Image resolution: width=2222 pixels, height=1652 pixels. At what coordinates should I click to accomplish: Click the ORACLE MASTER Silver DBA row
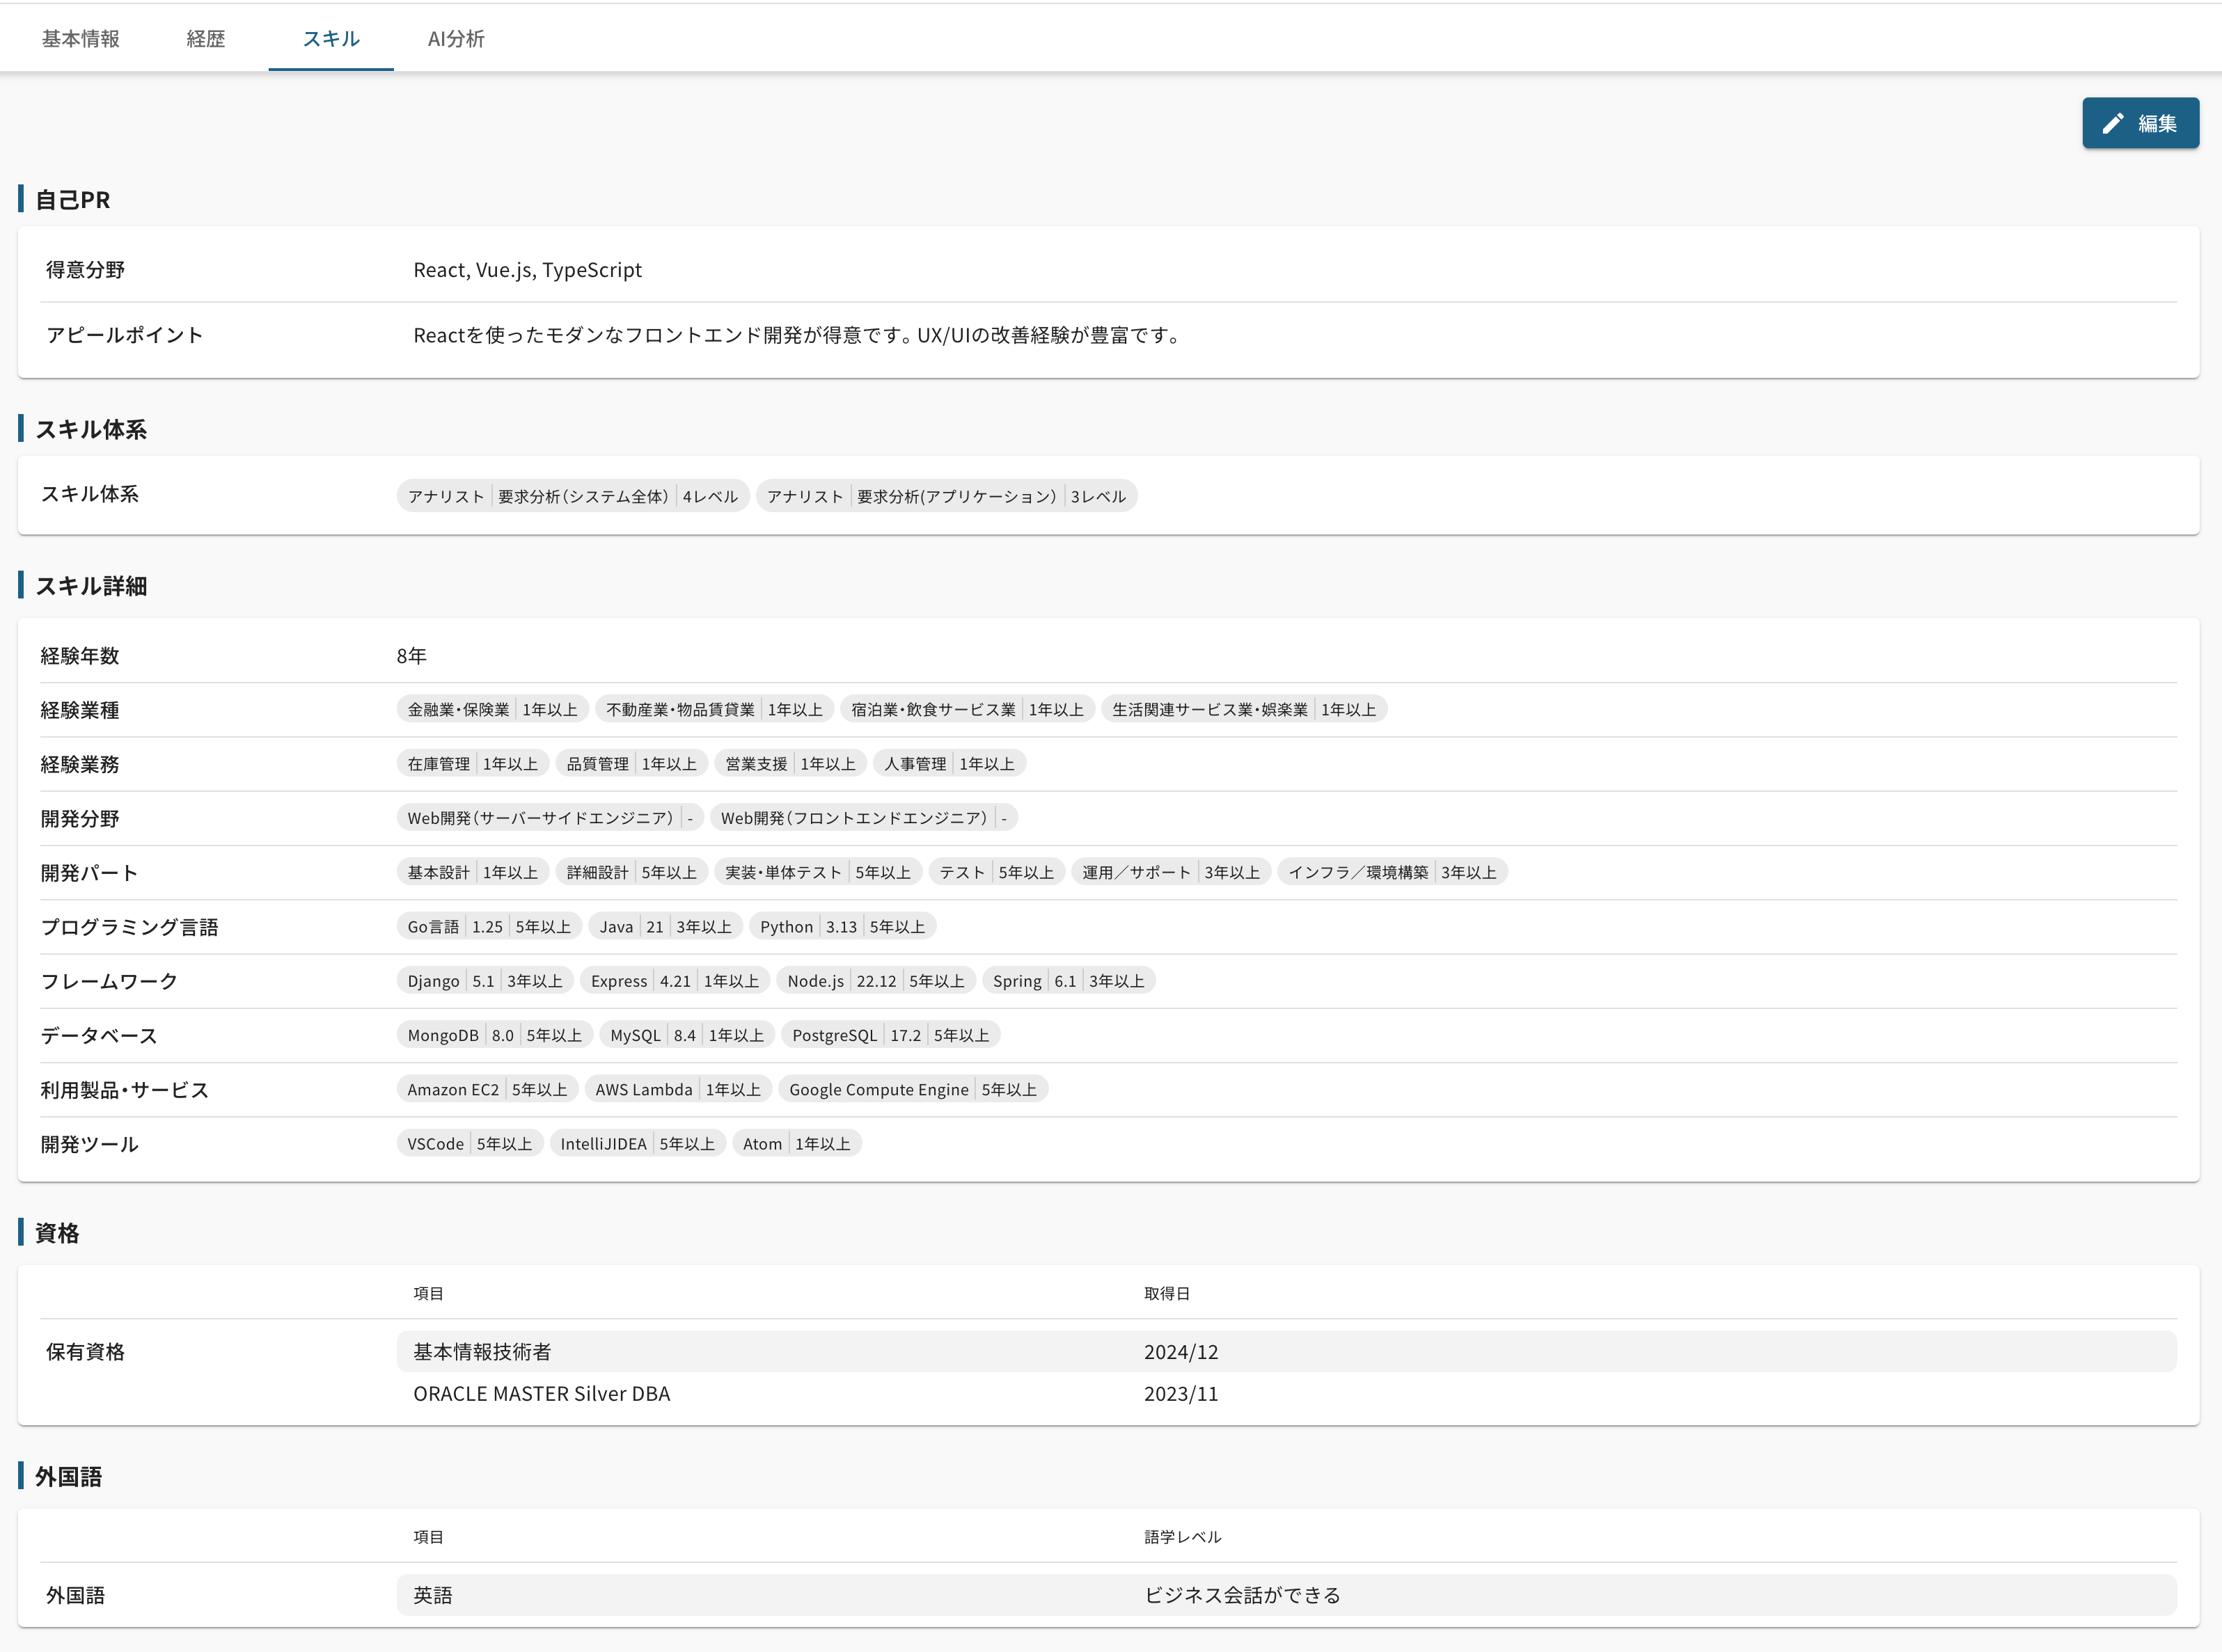pyautogui.click(x=542, y=1393)
